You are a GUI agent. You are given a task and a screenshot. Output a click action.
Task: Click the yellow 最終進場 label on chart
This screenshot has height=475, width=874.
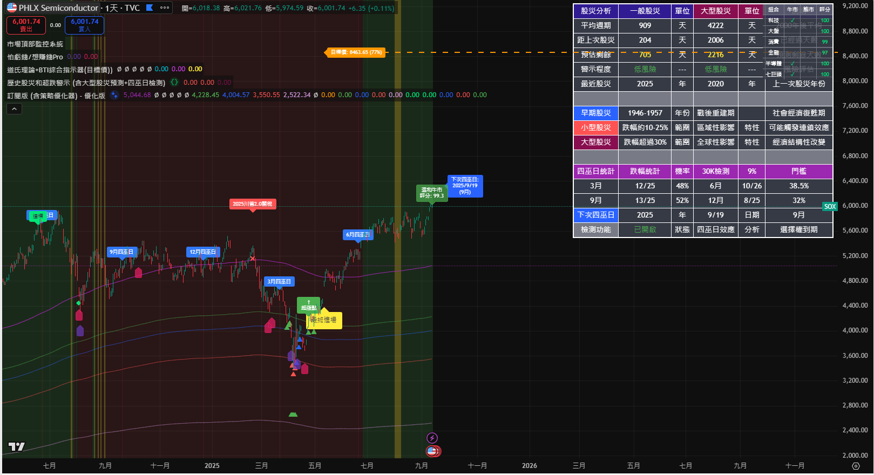324,320
